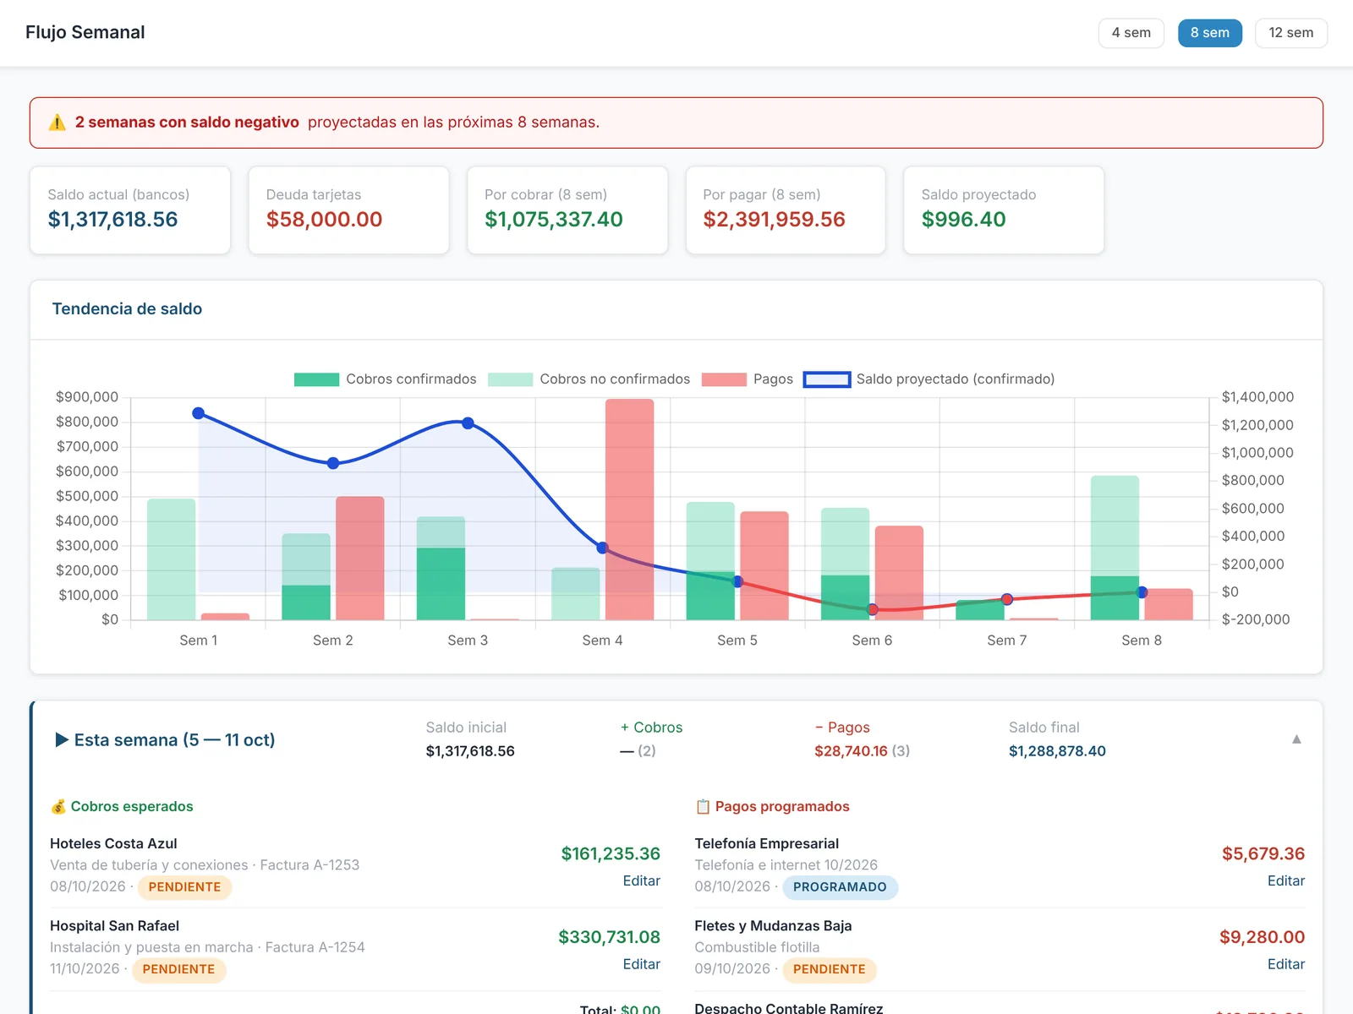Click "Tendencia de saldo" heading
The width and height of the screenshot is (1353, 1014).
click(127, 309)
